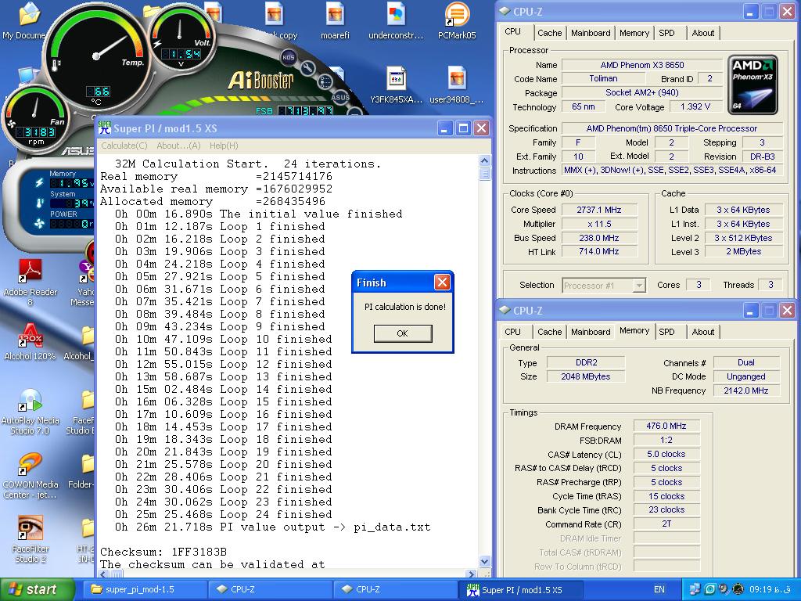Close the Finish dialog with red X
The image size is (801, 601).
(x=442, y=282)
